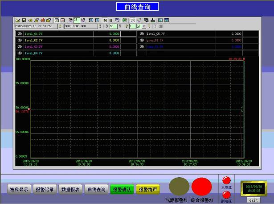This screenshot has height=204, width=274.
Task: Click the interval field showing 1
Action: click(132, 26)
